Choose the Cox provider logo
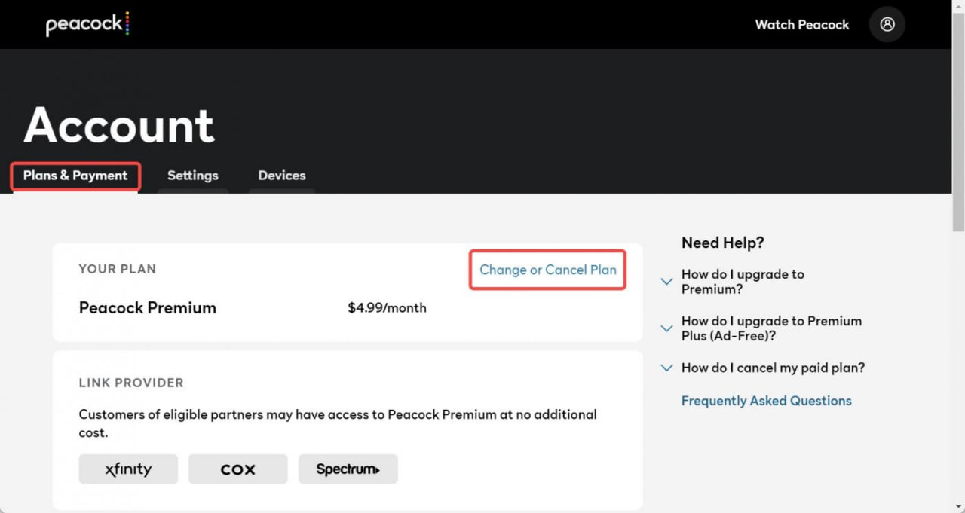 click(237, 469)
